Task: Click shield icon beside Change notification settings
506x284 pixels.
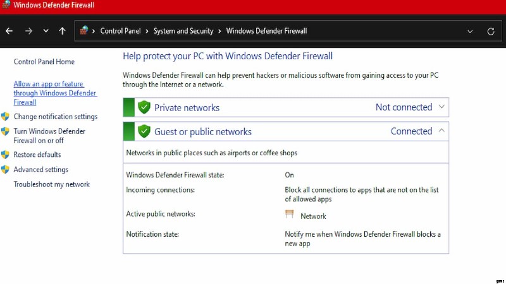Action: (5, 116)
